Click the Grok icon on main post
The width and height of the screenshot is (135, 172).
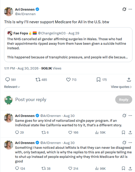tap(124, 9)
